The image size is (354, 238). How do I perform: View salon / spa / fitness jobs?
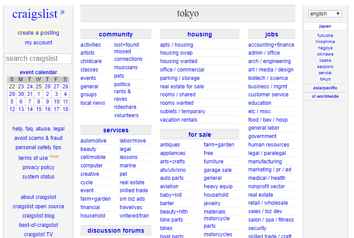[x=271, y=220]
